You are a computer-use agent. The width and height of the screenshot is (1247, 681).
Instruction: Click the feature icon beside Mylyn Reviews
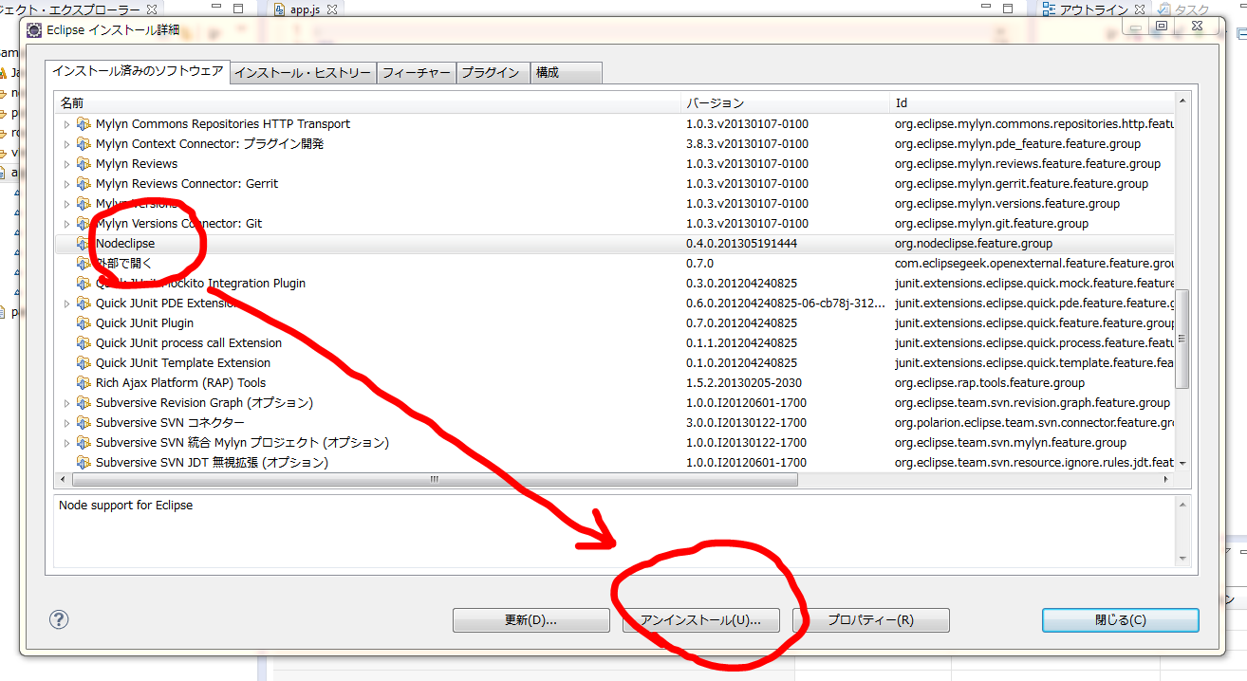pos(84,164)
